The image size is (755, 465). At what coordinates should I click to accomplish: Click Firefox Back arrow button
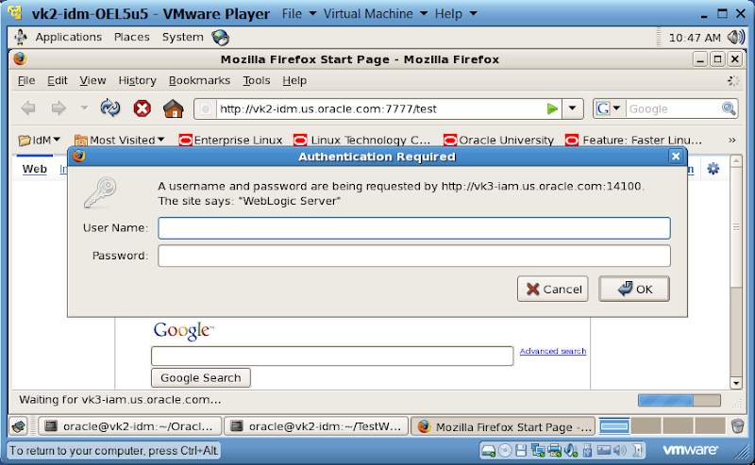coord(28,108)
